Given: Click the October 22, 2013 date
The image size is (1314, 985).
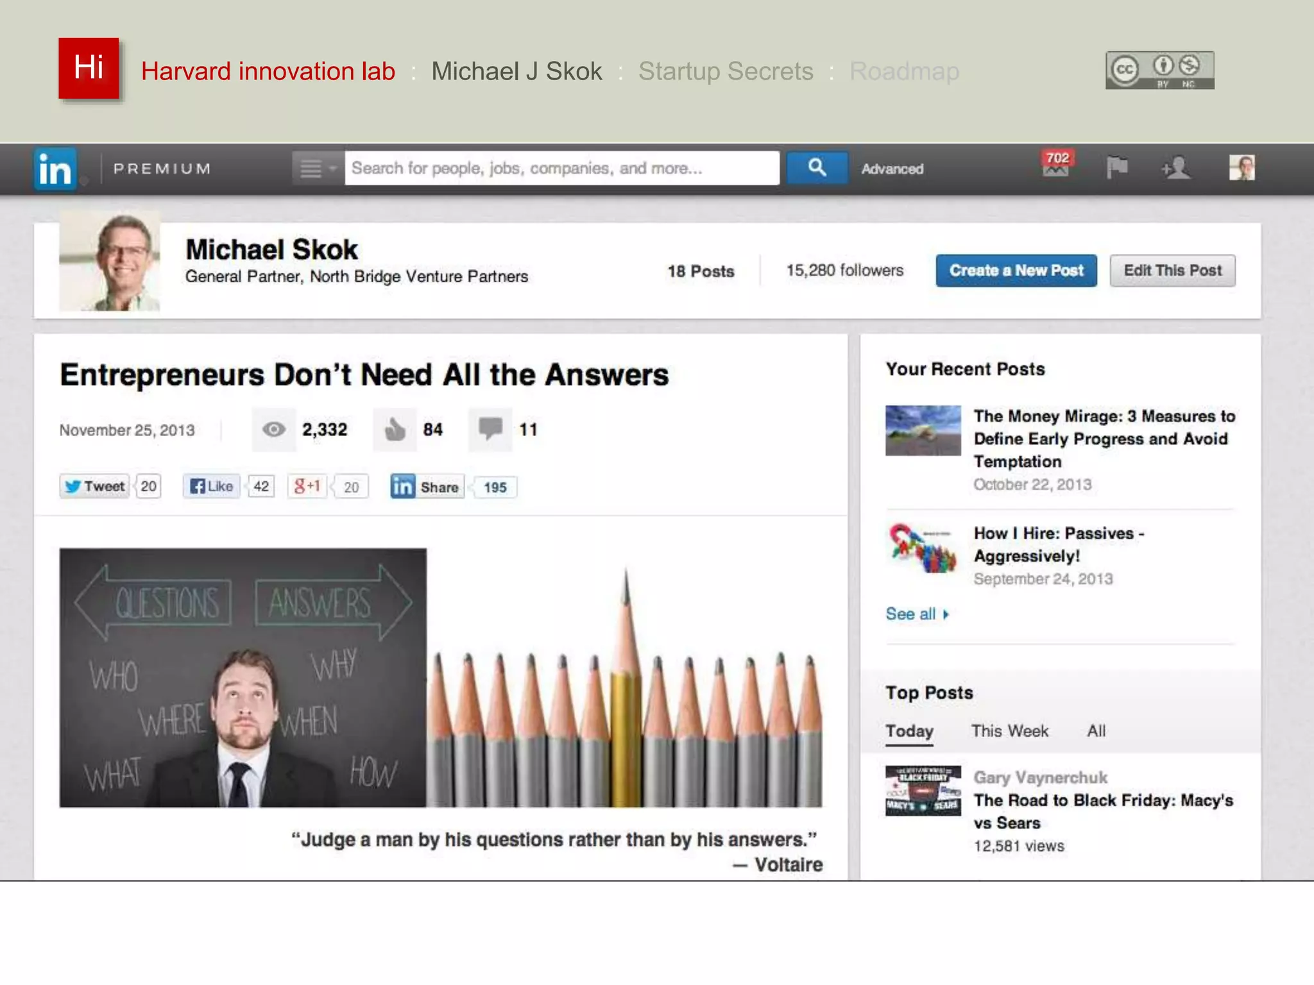Looking at the screenshot, I should point(1032,485).
